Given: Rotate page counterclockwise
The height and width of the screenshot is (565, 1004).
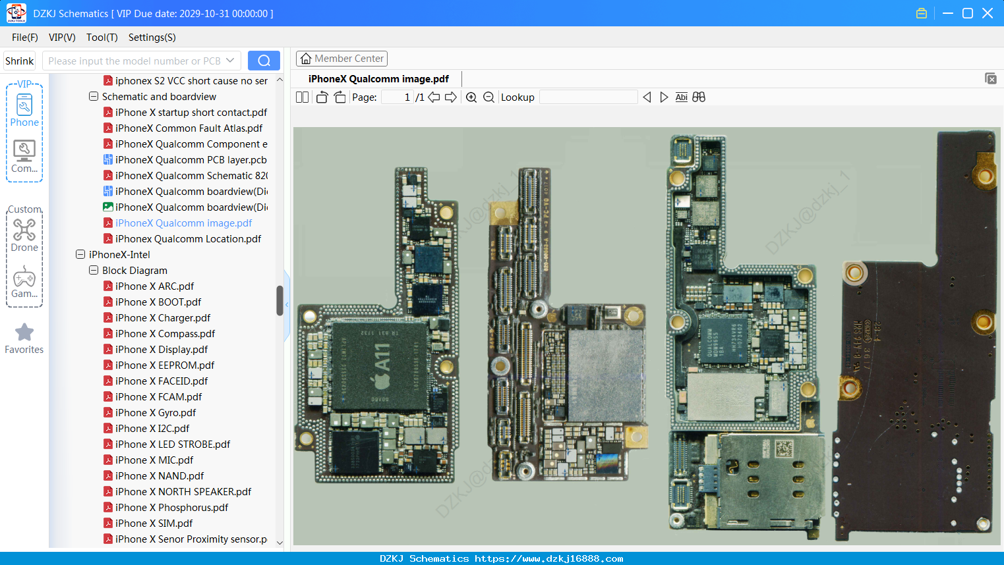Looking at the screenshot, I should tap(322, 97).
